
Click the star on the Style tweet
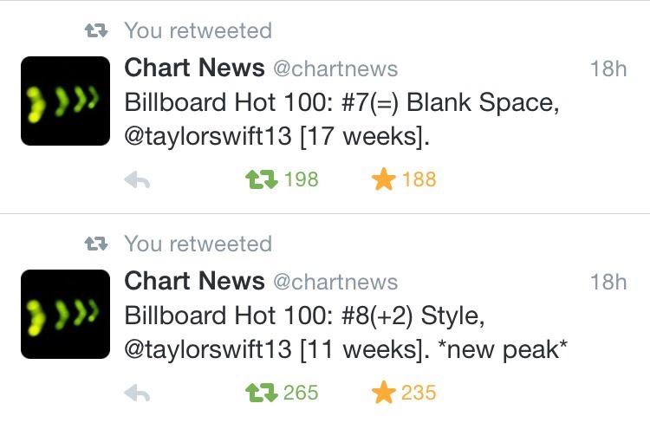383,393
